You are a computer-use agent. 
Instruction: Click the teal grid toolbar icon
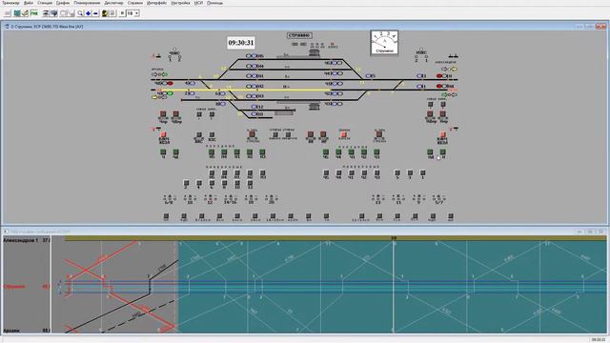[x=17, y=13]
